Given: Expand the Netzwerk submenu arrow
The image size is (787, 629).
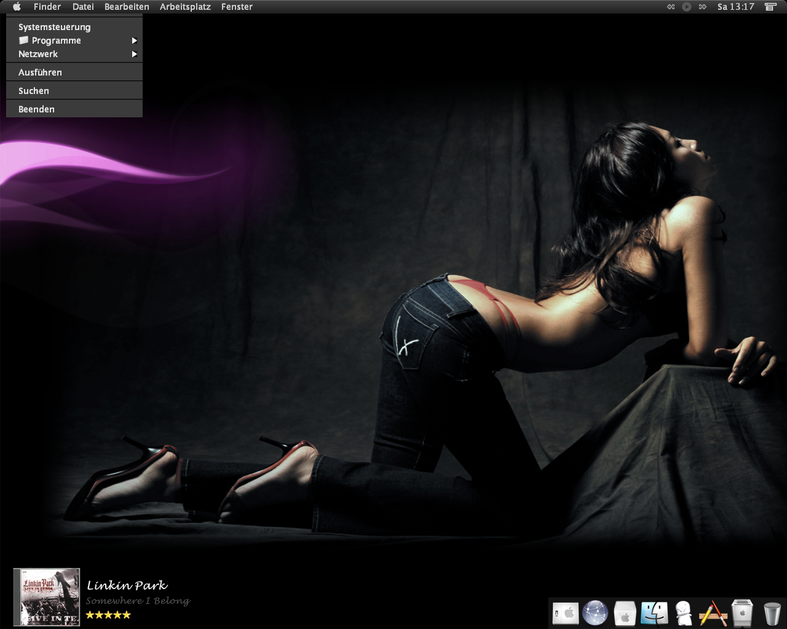Looking at the screenshot, I should [134, 54].
